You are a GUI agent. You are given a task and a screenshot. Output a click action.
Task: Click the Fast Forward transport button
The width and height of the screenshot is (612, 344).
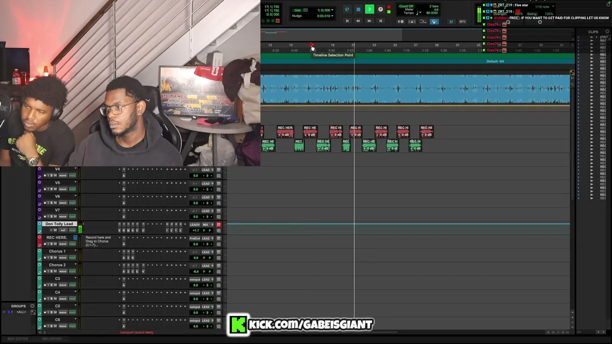pos(369,21)
